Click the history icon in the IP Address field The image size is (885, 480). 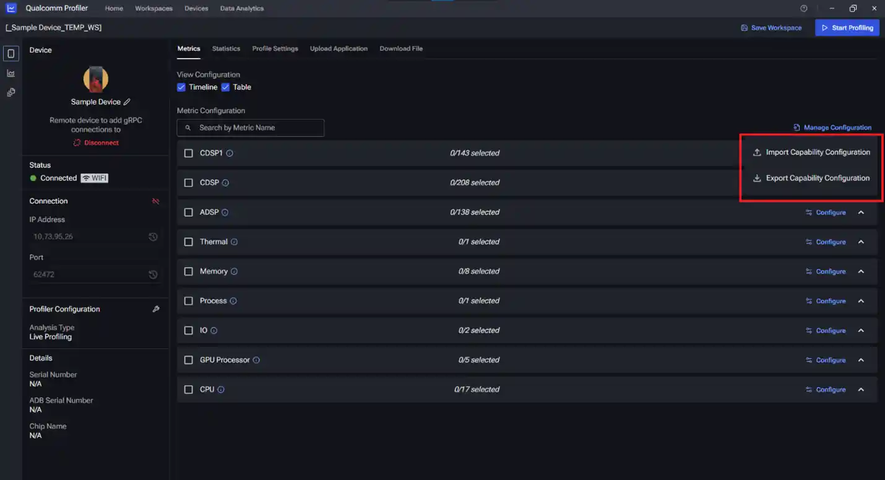click(152, 236)
